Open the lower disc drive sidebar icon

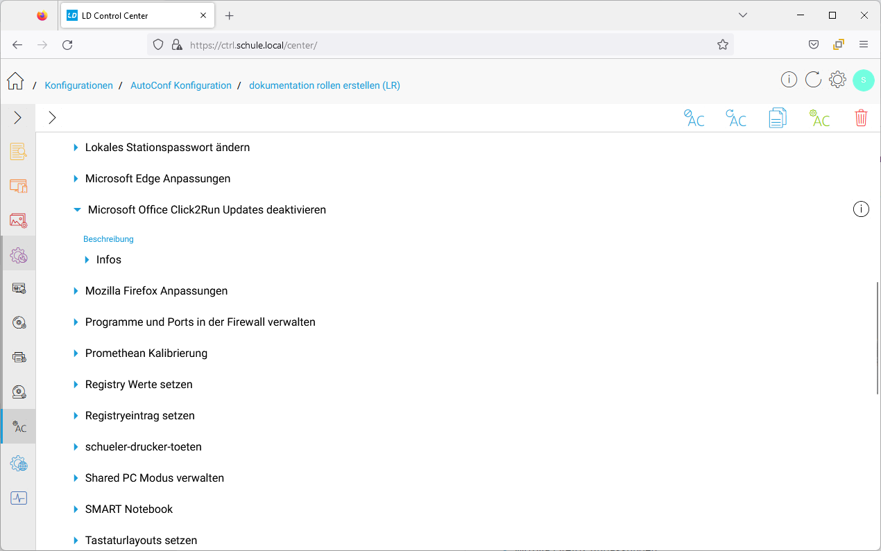(x=19, y=392)
